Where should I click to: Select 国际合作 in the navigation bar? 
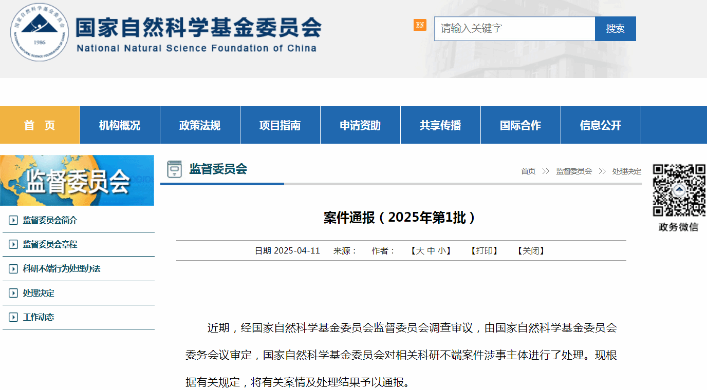(x=520, y=125)
